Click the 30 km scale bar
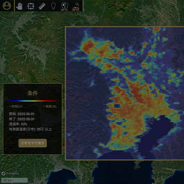This screenshot has height=184, width=184. click(x=14, y=180)
